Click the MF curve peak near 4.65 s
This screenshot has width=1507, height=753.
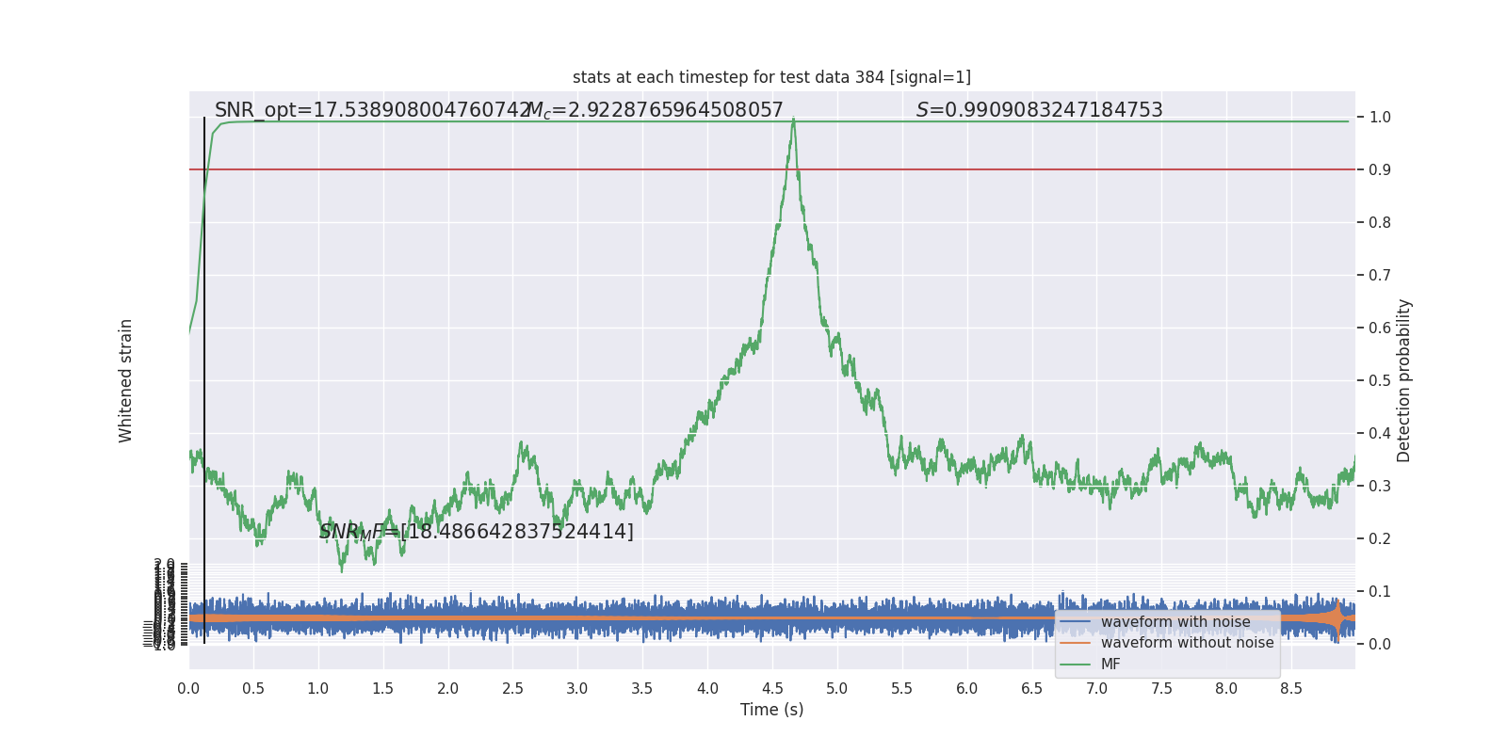point(794,120)
